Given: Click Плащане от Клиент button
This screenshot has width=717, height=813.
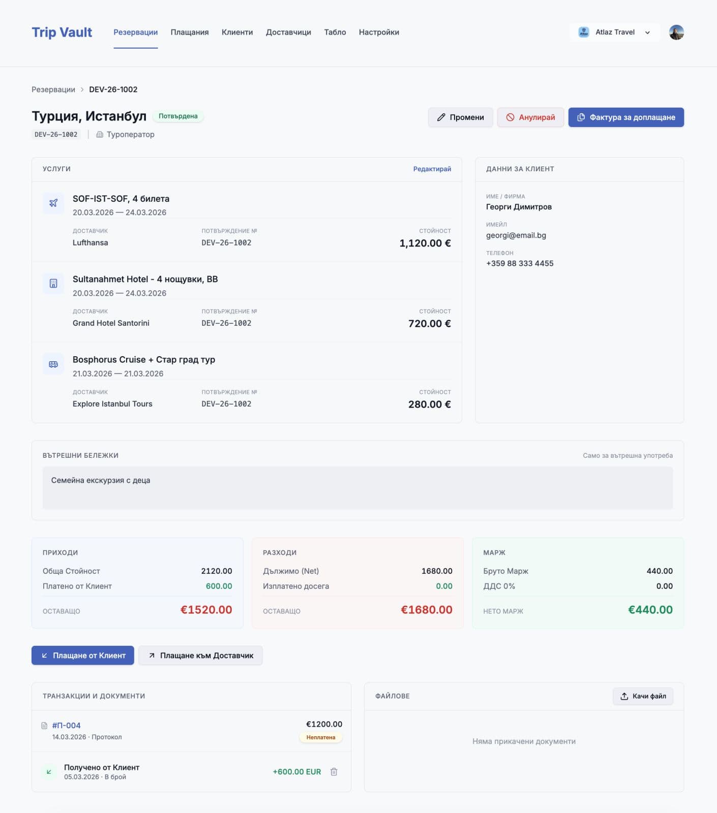Looking at the screenshot, I should pyautogui.click(x=83, y=655).
